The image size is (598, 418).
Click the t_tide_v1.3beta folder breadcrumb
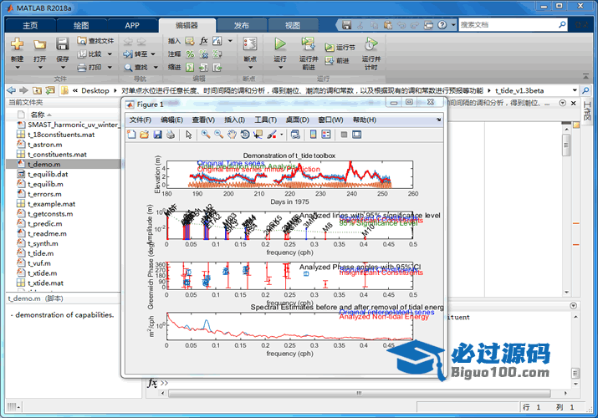519,90
